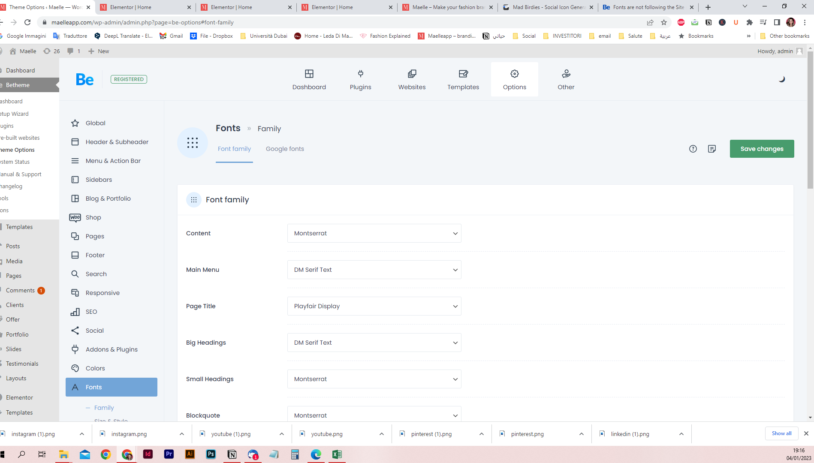This screenshot has width=814, height=463.
Task: Select the Family sub-item
Action: 104,408
